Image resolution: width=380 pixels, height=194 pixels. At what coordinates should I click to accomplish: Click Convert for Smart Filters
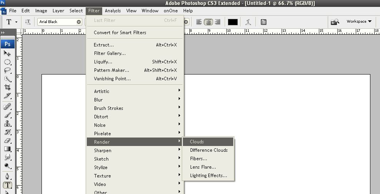(x=120, y=33)
